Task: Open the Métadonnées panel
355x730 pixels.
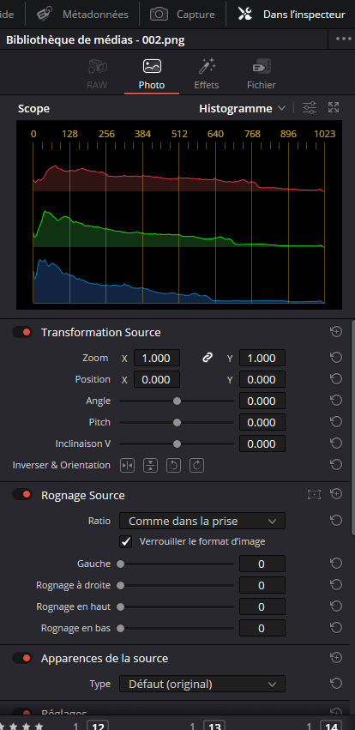Action: click(x=82, y=15)
